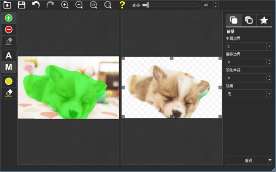Click the cut-out puppy result preview
This screenshot has width=276, height=172.
tap(172, 88)
